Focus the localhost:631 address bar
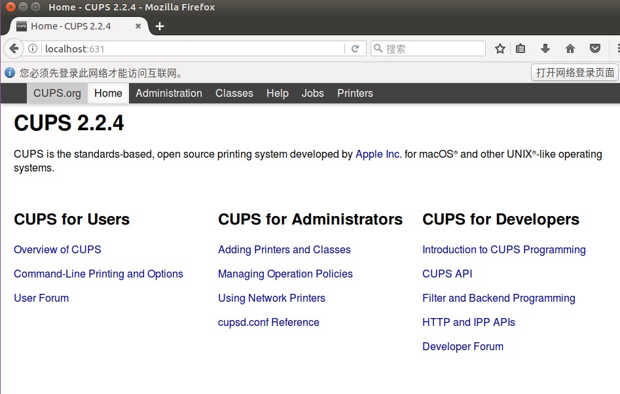The image size is (620, 394). (x=194, y=48)
